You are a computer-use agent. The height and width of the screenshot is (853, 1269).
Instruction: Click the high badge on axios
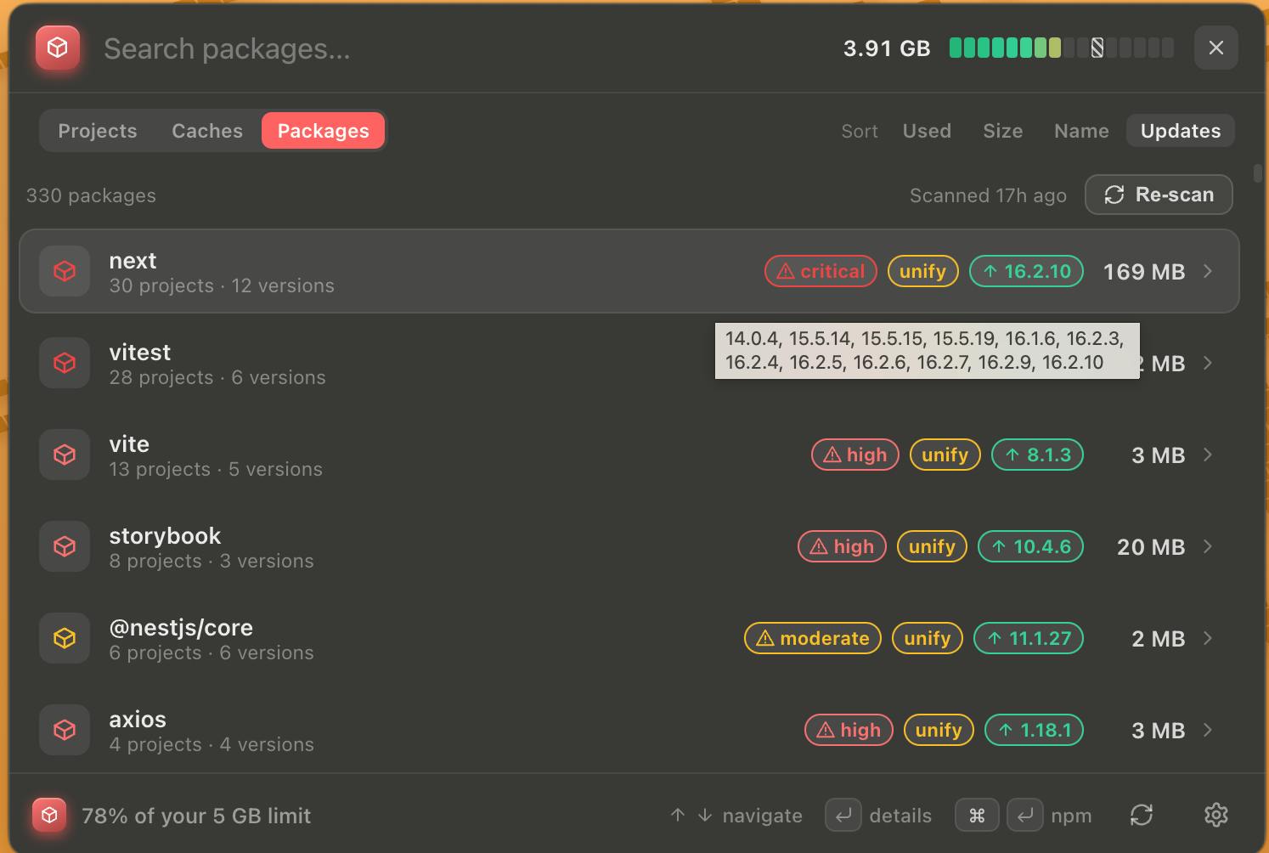click(x=849, y=730)
